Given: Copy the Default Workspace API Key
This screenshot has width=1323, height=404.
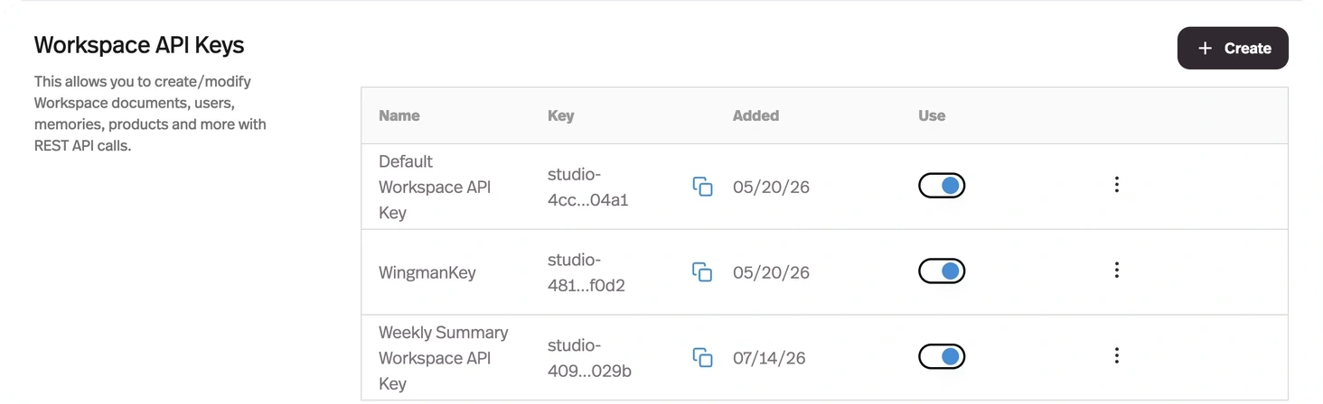Looking at the screenshot, I should point(702,187).
